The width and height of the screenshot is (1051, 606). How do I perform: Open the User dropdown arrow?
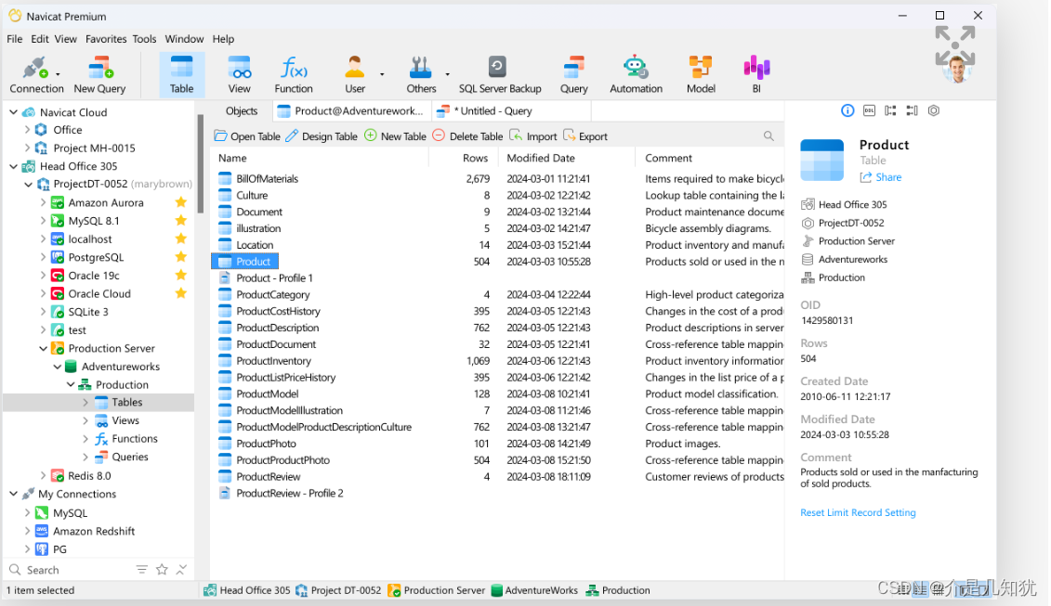382,74
